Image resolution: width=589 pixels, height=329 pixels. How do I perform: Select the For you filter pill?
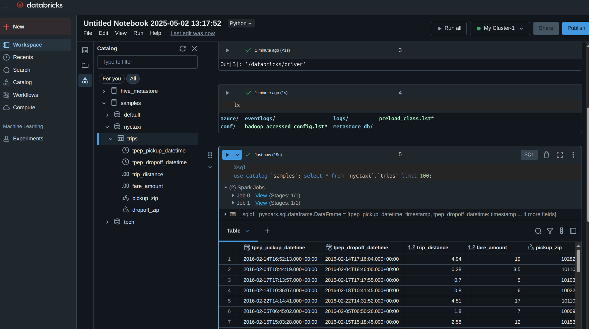(x=112, y=79)
